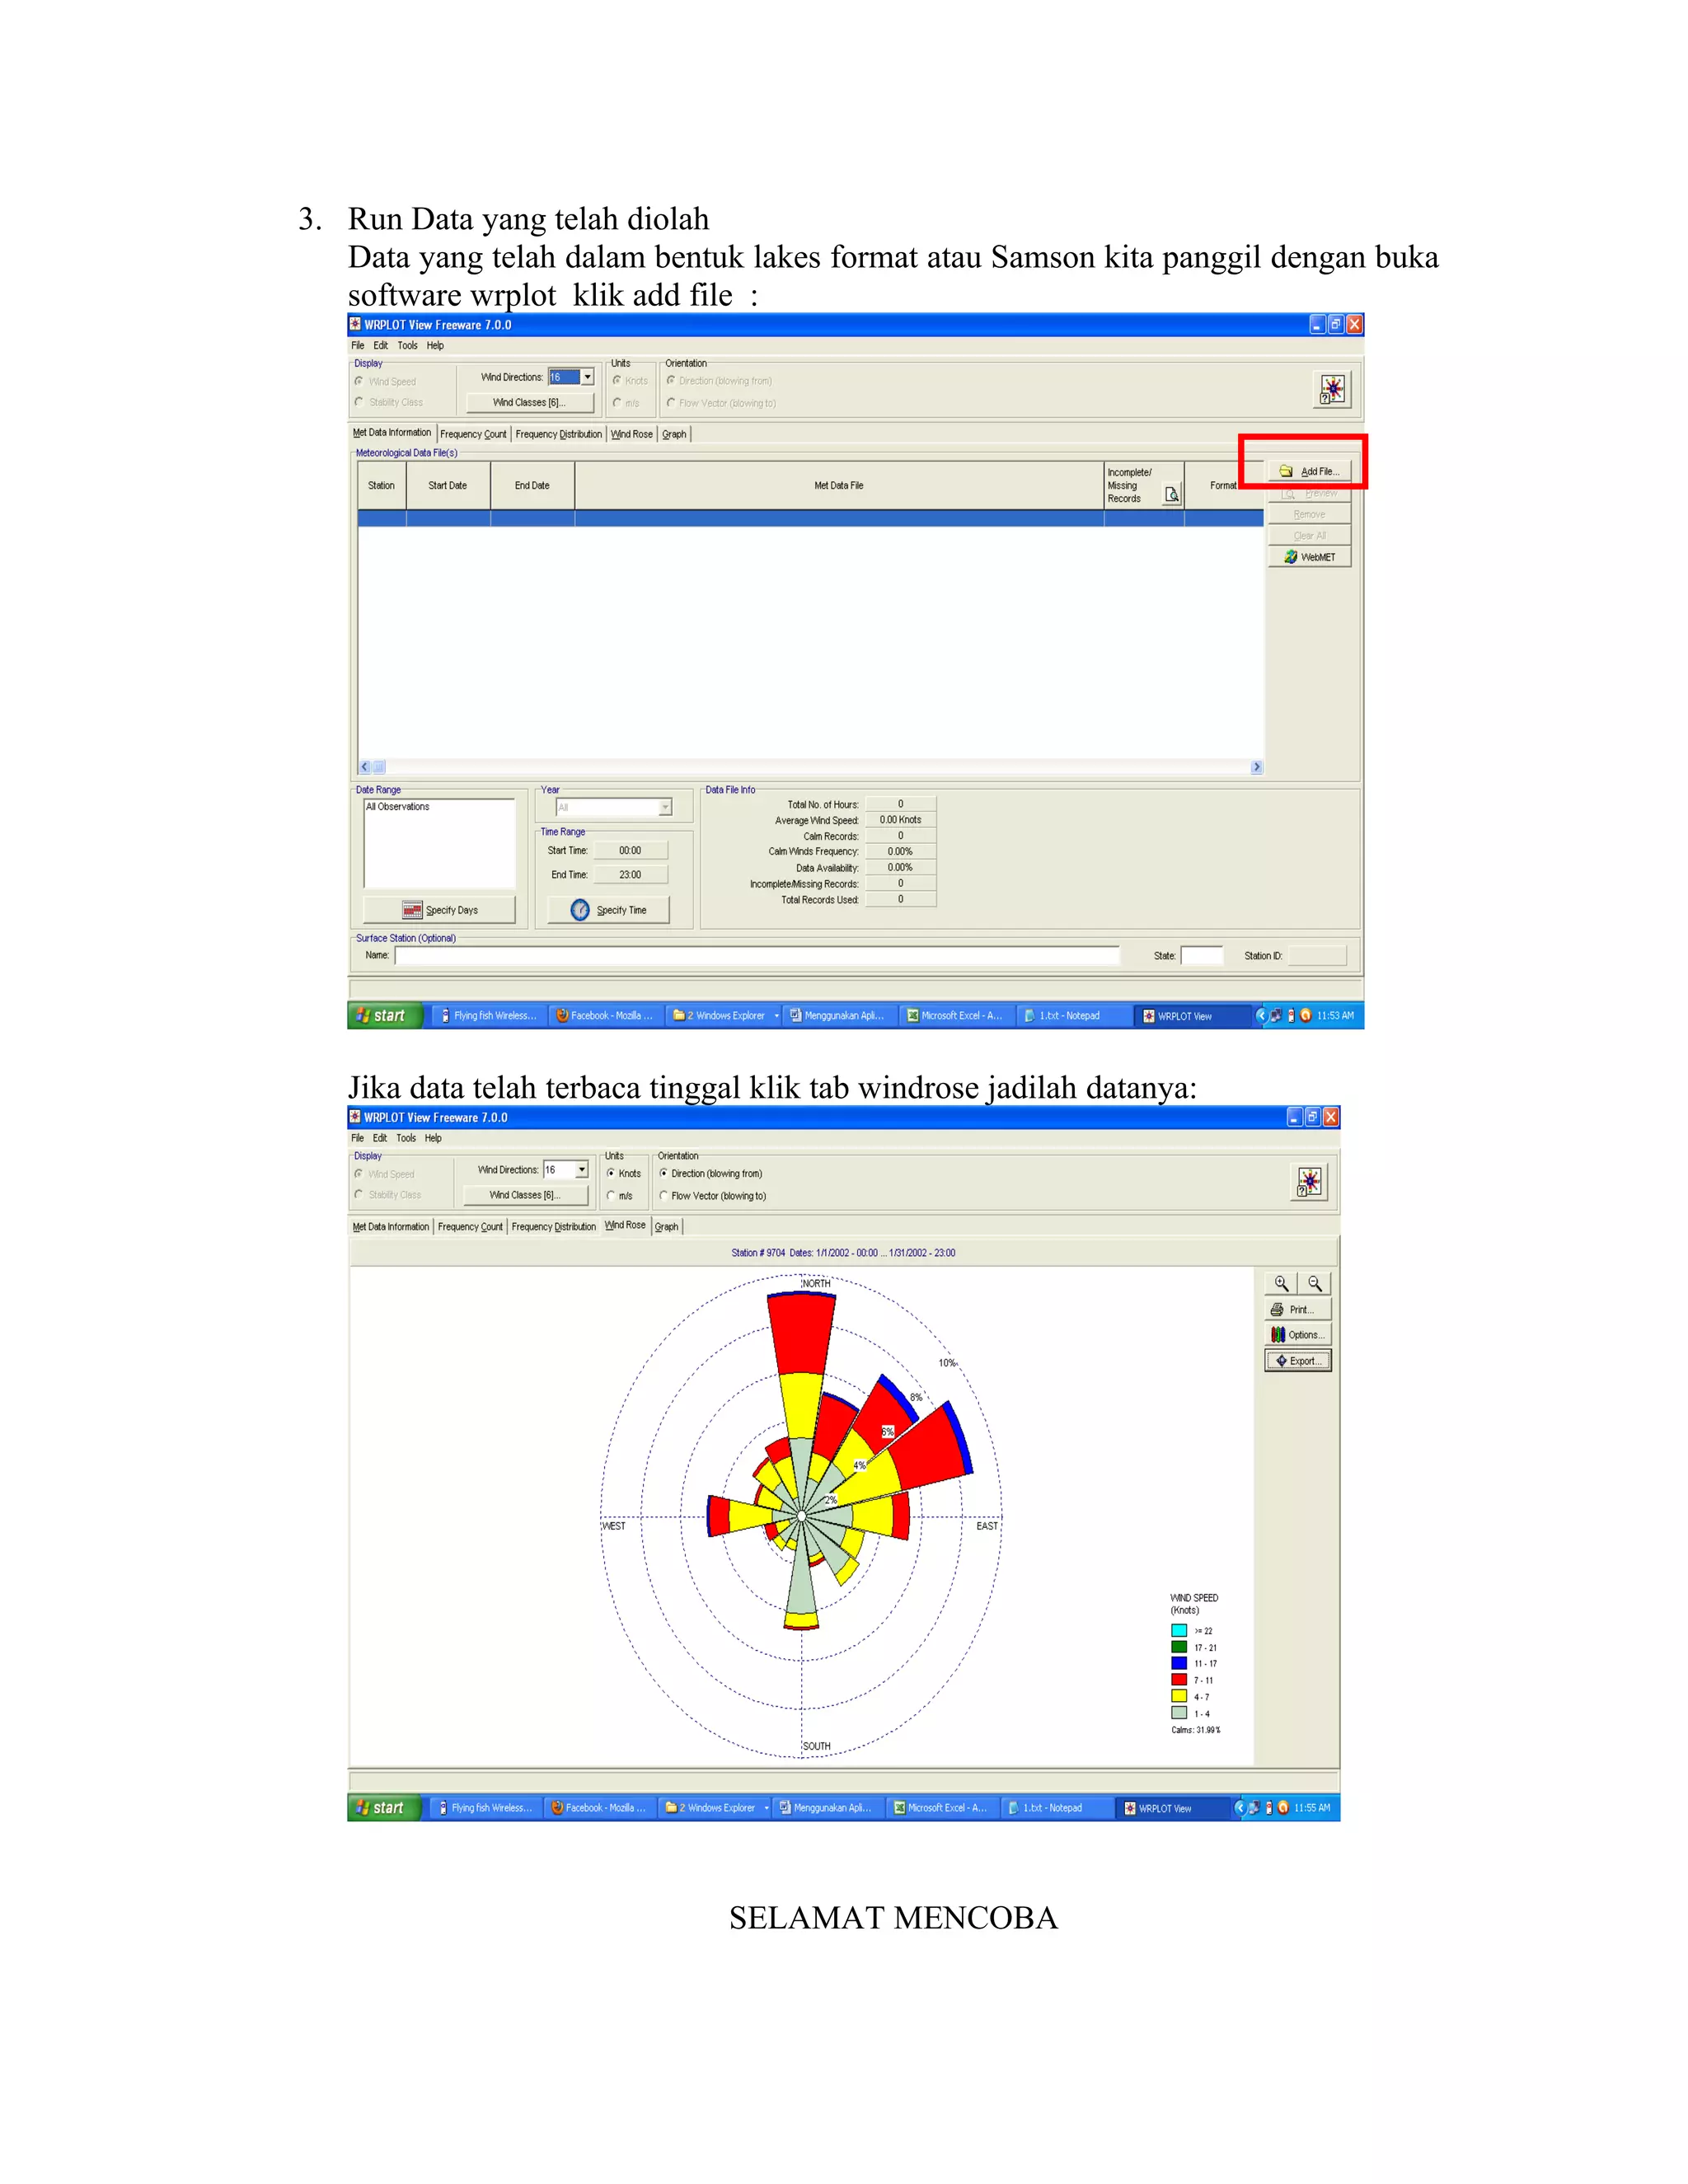Switch to Met Data Information tab in lower window
Viewport: 1688px width, 2184px height.
[390, 1227]
